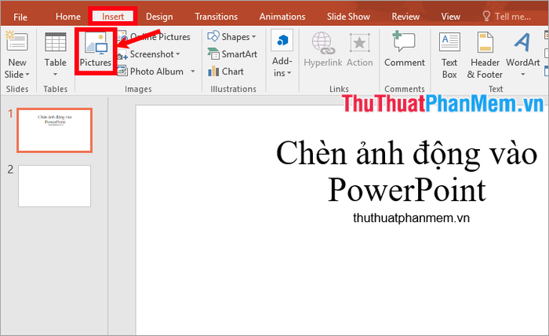Click the Photo Album label
The width and height of the screenshot is (549, 336).
coord(157,71)
